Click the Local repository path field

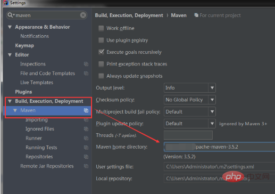coord(219,179)
